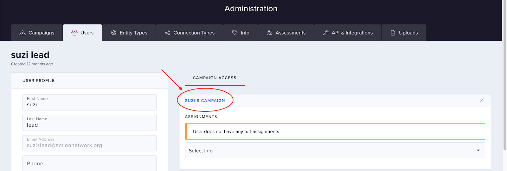The width and height of the screenshot is (507, 171).
Task: Select the Campaign Access tab
Action: pyautogui.click(x=215, y=78)
